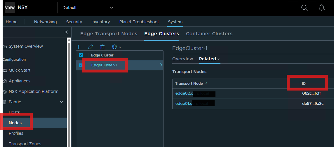
Task: Add a new edge cluster with plus icon
Action: coord(79,47)
